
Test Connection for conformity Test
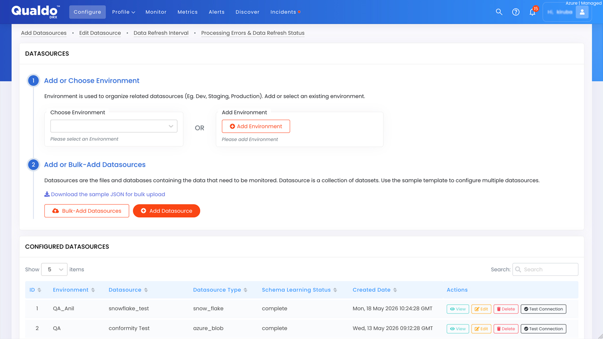tap(543, 329)
